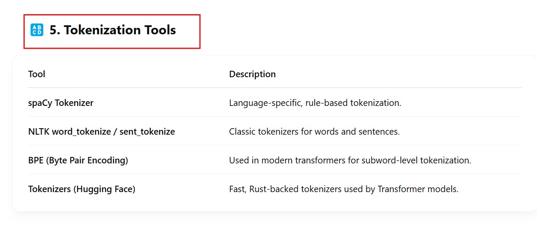Image resolution: width=537 pixels, height=247 pixels.
Task: Click the words "Byte Pair Encoding" in parentheses
Action: [x=87, y=160]
